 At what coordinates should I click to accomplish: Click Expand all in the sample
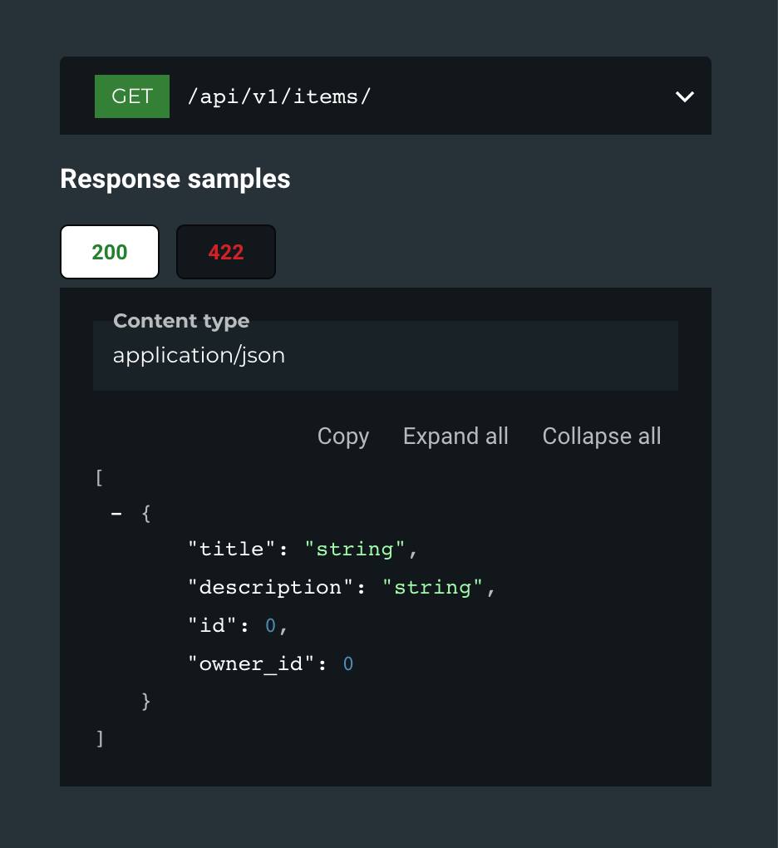(x=455, y=436)
